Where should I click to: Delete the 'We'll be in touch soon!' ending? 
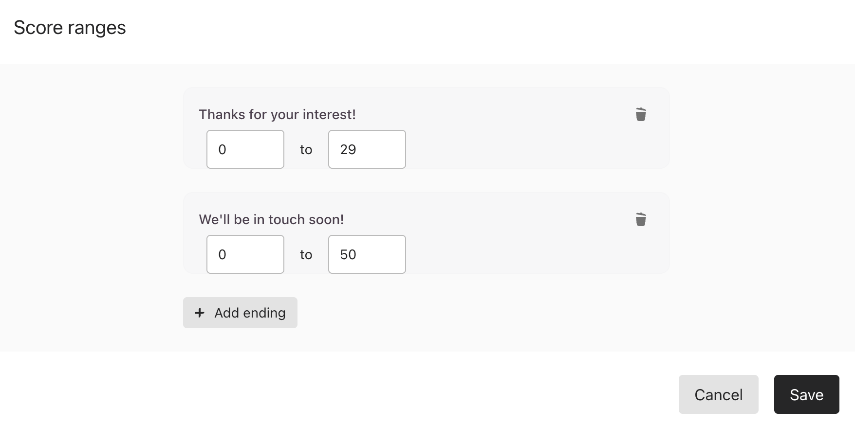click(x=641, y=219)
